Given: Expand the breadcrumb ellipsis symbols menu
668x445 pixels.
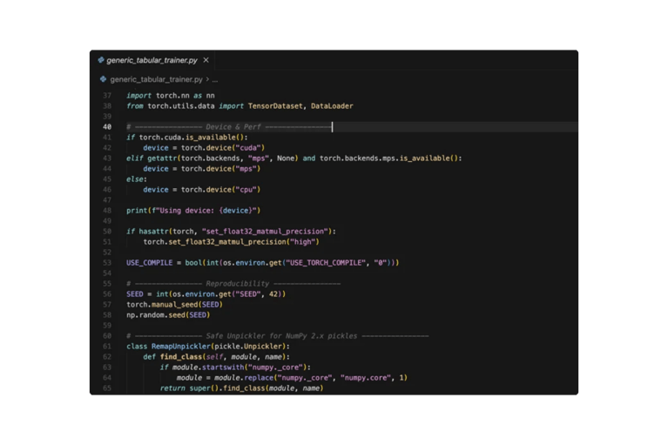Looking at the screenshot, I should tap(215, 79).
